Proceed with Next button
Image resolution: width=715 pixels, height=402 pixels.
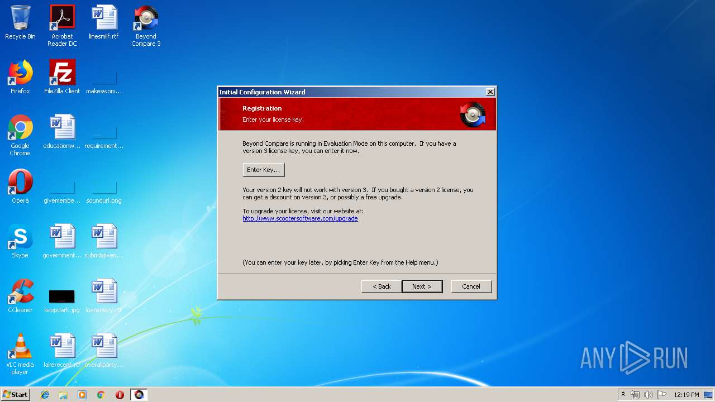422,286
